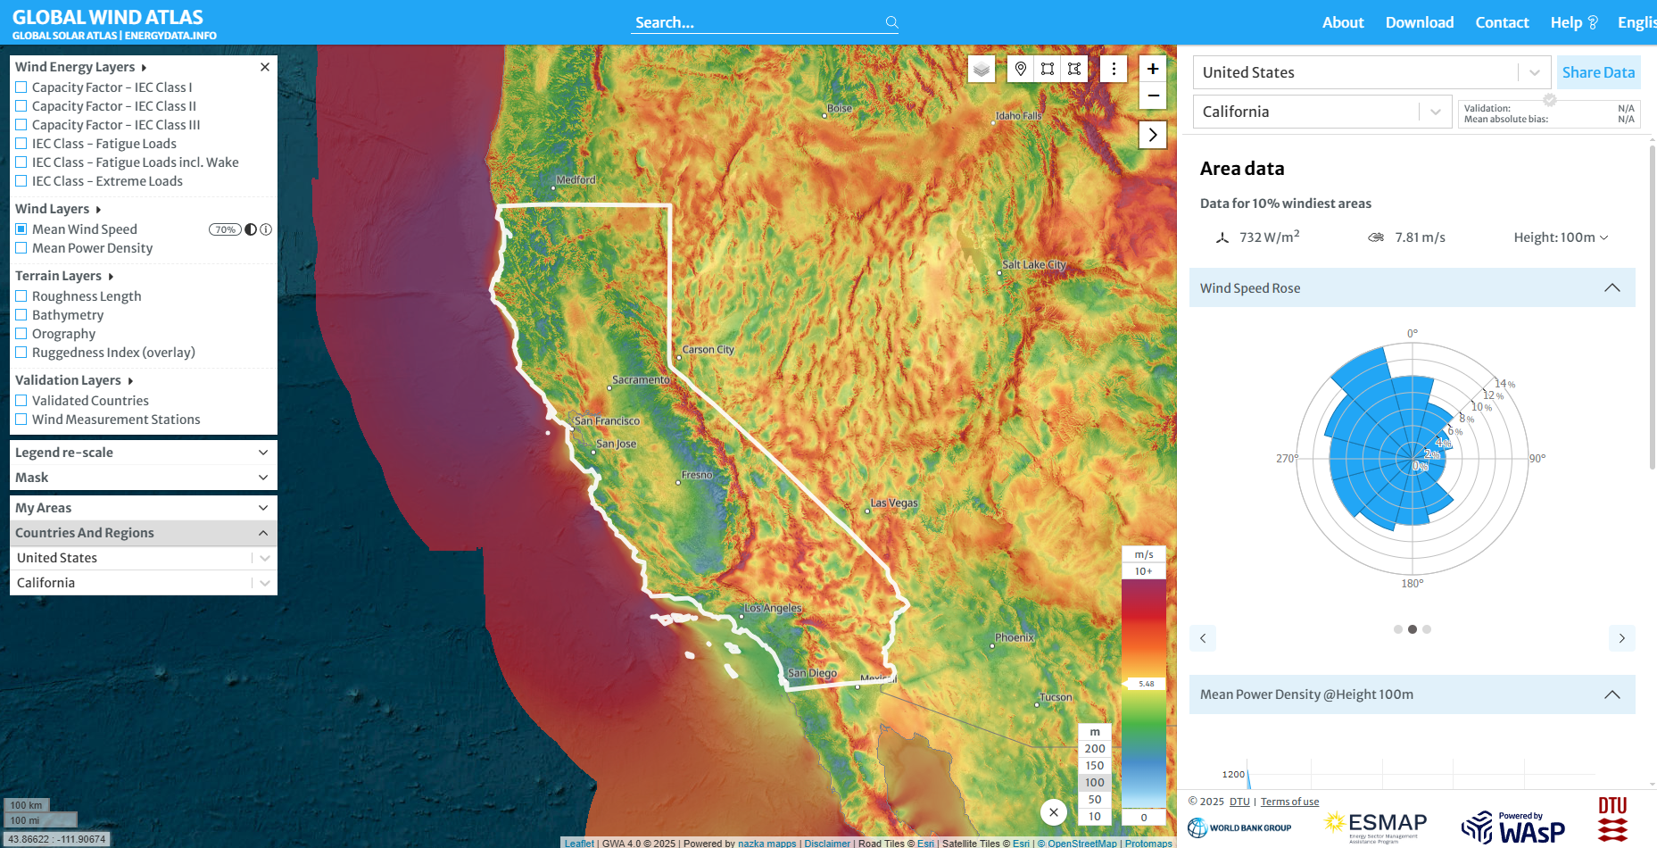
Task: Select the 200 m height option
Action: 1095,749
